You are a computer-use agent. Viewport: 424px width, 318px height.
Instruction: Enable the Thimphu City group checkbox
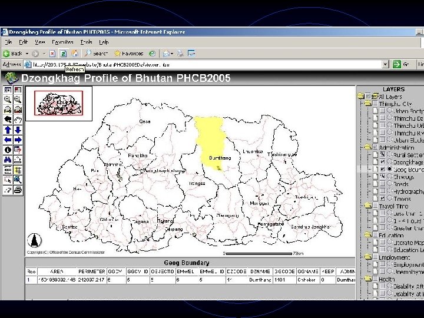click(x=375, y=104)
